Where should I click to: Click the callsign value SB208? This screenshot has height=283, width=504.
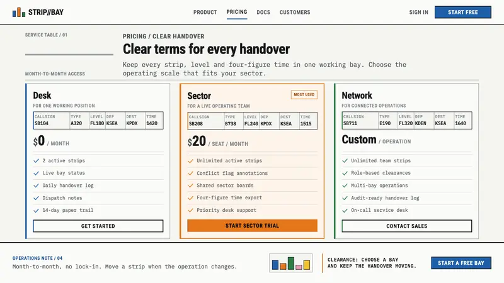point(196,123)
